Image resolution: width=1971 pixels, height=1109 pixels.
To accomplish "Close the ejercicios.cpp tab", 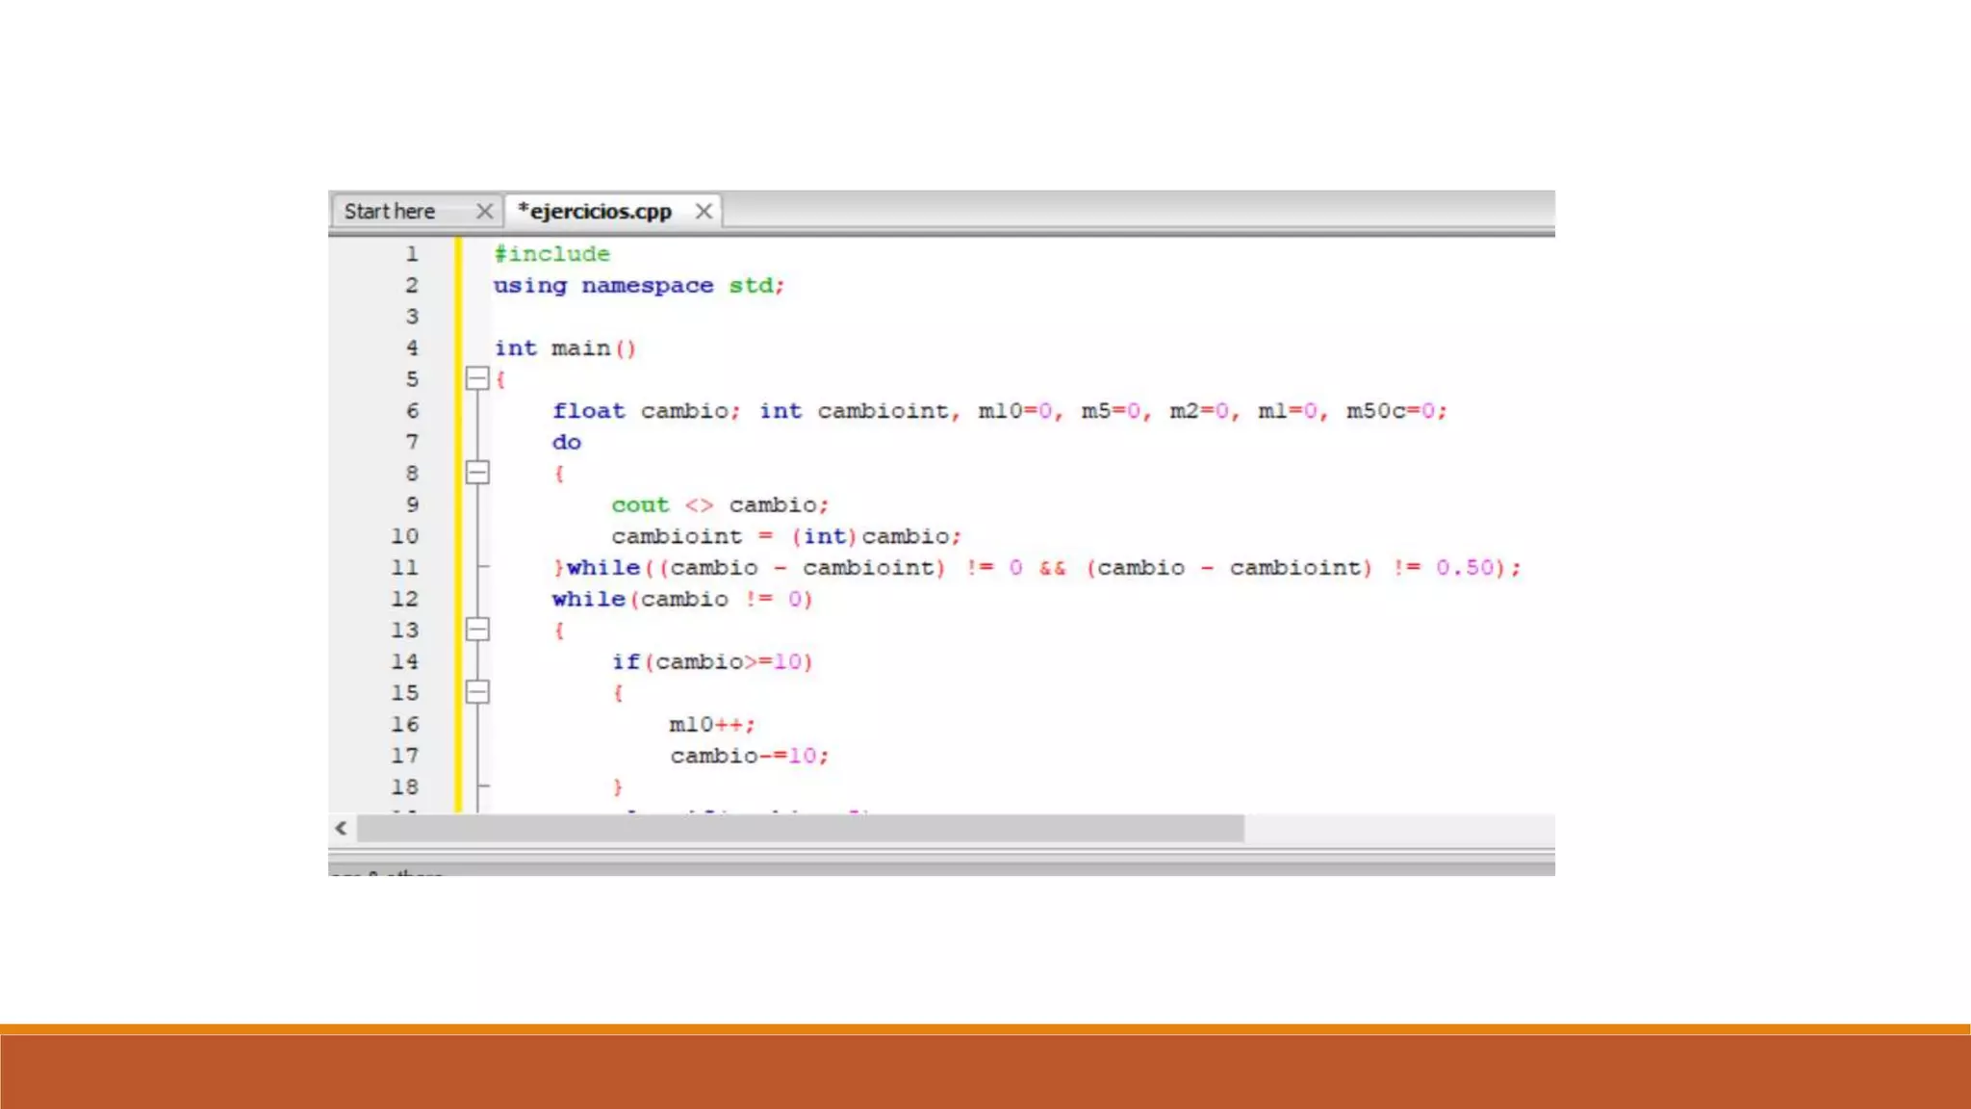I will pyautogui.click(x=704, y=211).
